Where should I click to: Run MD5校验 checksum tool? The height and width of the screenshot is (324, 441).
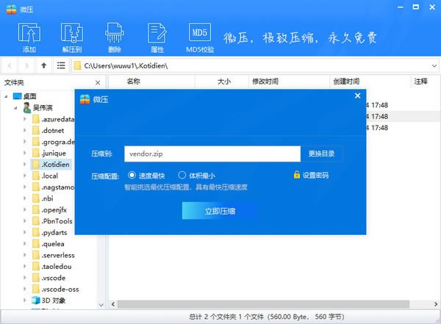coord(199,37)
